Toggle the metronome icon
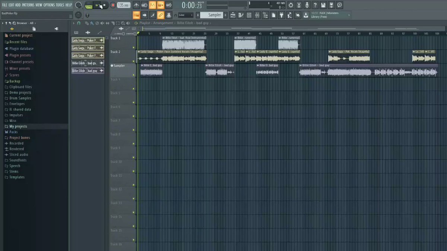The image size is (447, 251). 136,5
